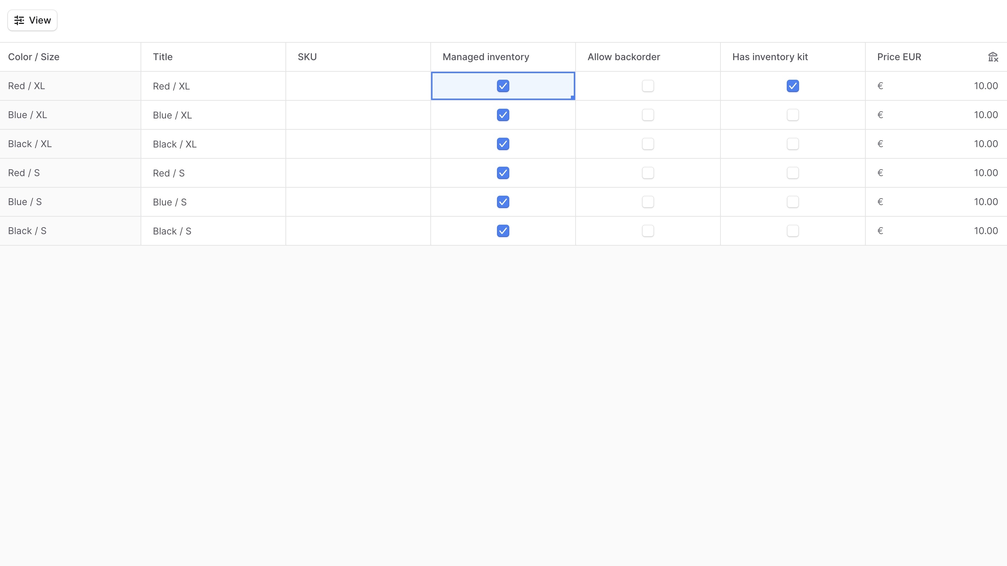
Task: Click the tax-excluded icon in Price EUR header
Action: (993, 57)
